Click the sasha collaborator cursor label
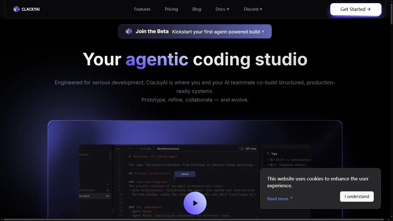 point(185,174)
